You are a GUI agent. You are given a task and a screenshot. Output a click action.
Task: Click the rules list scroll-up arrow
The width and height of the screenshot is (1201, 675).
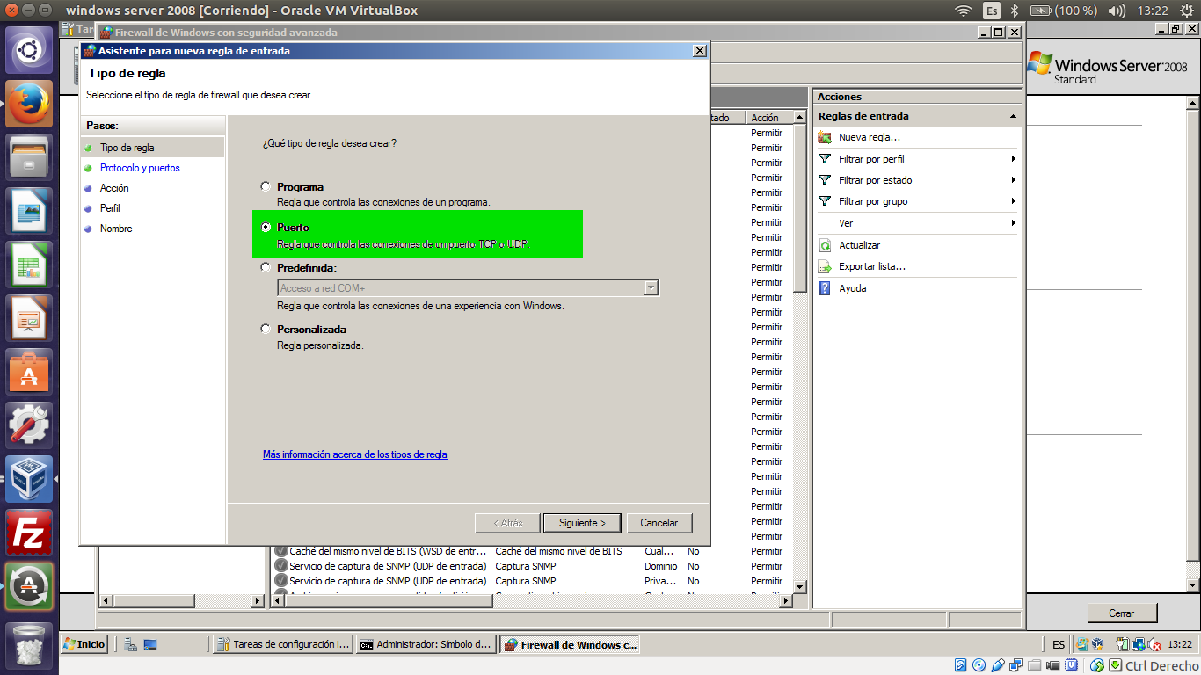point(800,117)
